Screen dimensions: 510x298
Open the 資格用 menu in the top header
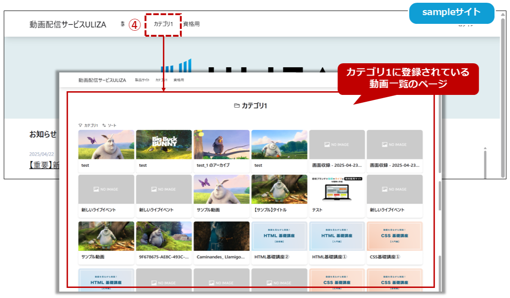point(191,24)
